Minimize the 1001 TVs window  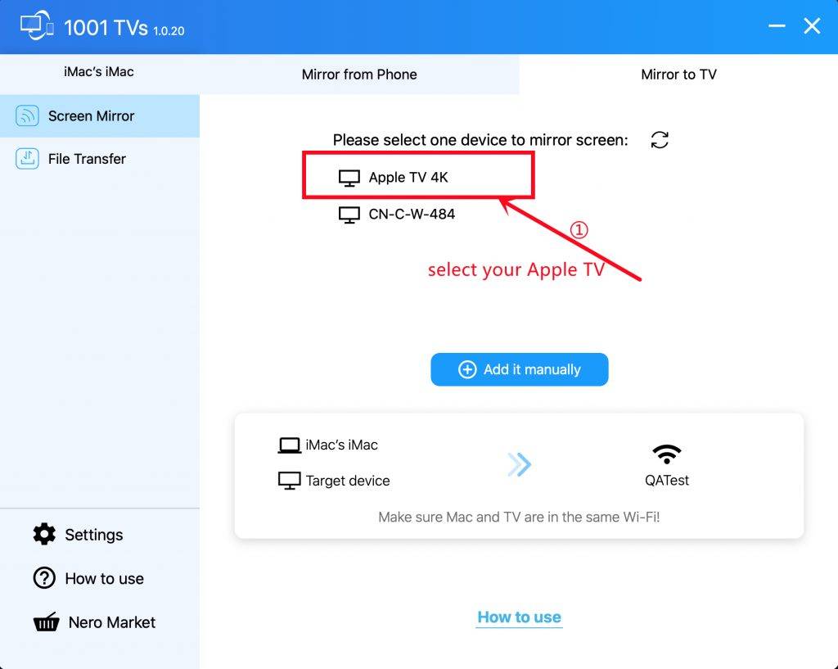pos(776,25)
